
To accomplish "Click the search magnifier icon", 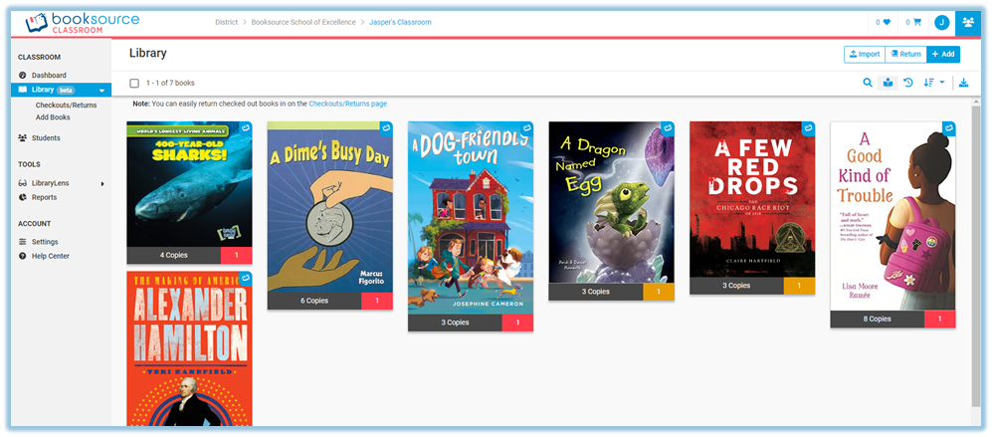I will coord(868,83).
